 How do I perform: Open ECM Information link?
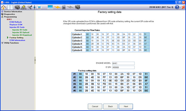pyautogui.click(x=17, y=40)
